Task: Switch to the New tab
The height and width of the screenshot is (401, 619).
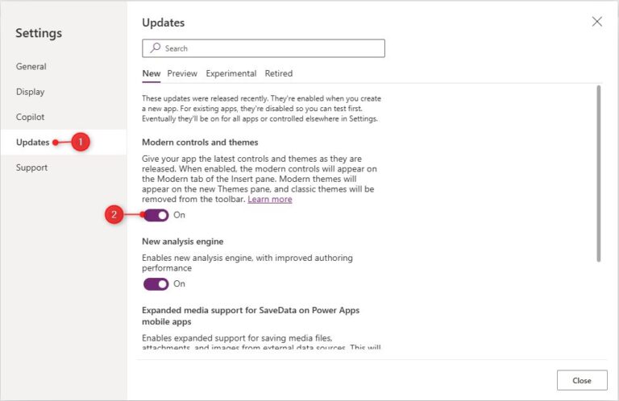Action: (151, 73)
